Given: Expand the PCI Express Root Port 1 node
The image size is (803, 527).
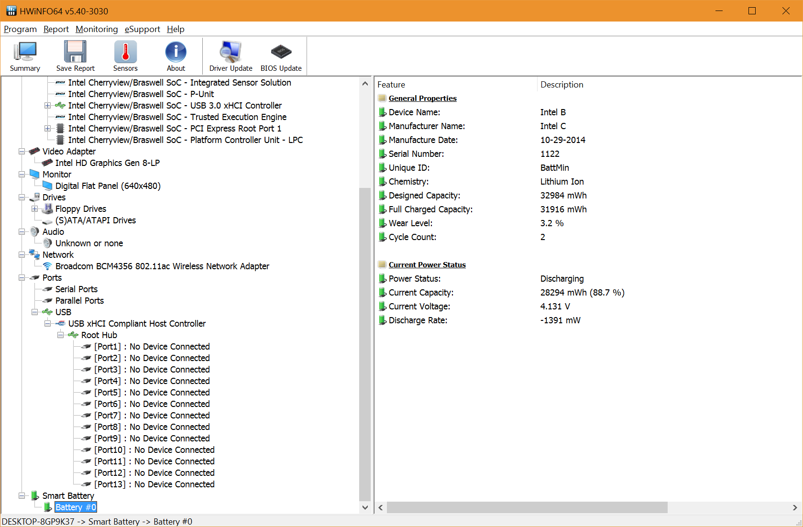Looking at the screenshot, I should point(47,128).
